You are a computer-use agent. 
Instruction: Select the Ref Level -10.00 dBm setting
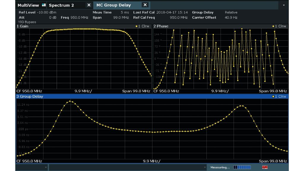point(37,12)
